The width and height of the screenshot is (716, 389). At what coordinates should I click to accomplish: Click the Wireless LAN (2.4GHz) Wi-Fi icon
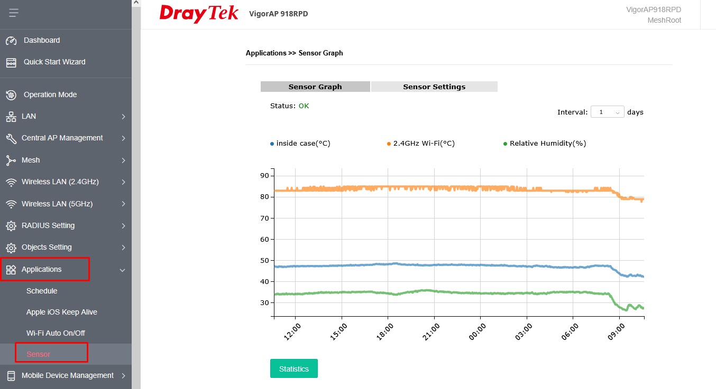tap(11, 182)
